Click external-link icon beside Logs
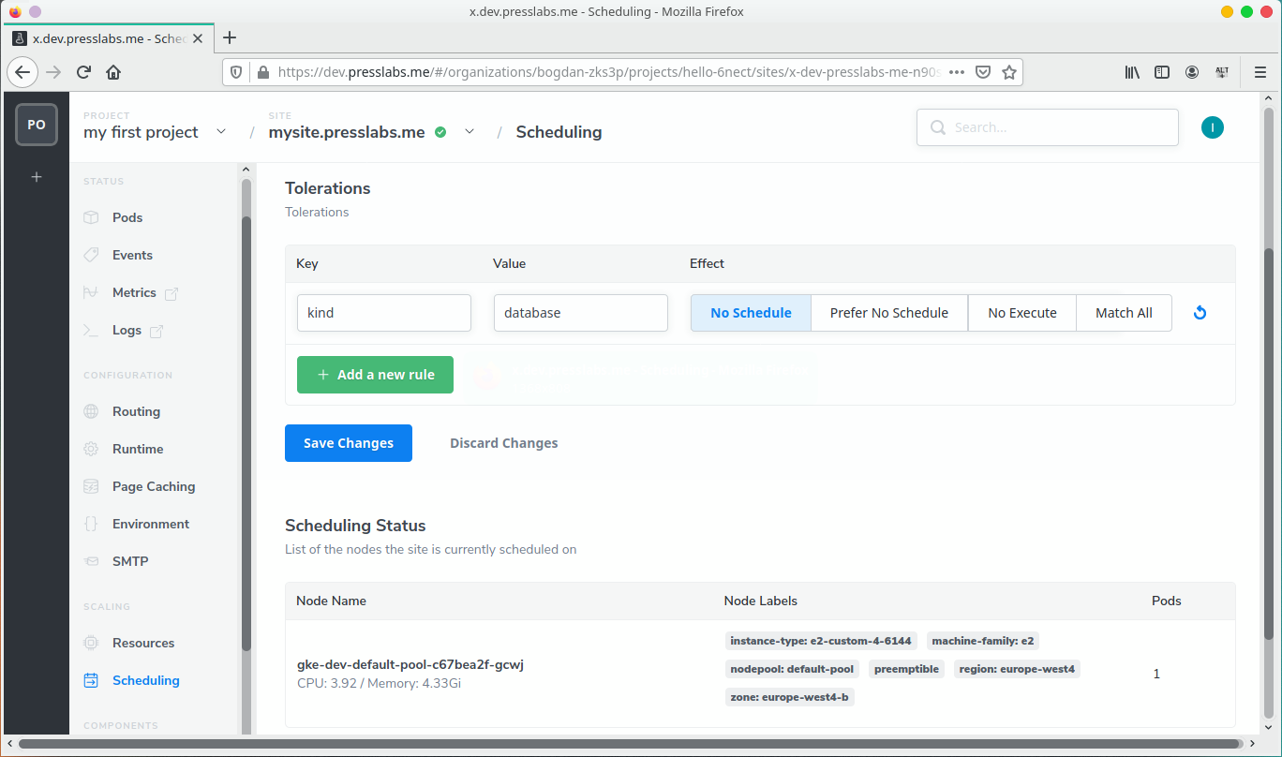Viewport: 1282px width, 757px height. click(157, 331)
